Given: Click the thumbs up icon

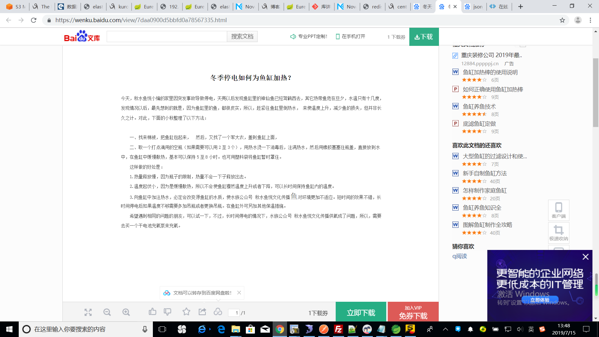Looking at the screenshot, I should (x=153, y=312).
